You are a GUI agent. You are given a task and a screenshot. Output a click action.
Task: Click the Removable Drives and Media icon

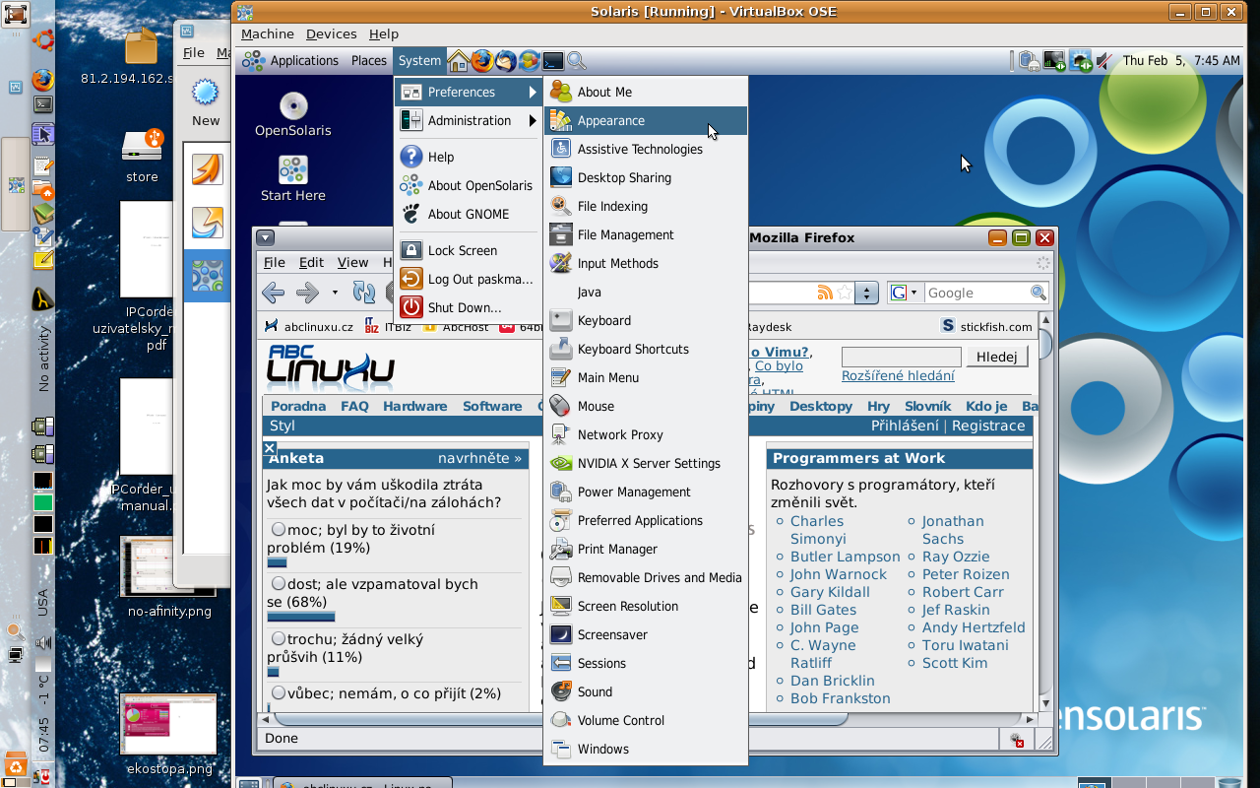560,577
